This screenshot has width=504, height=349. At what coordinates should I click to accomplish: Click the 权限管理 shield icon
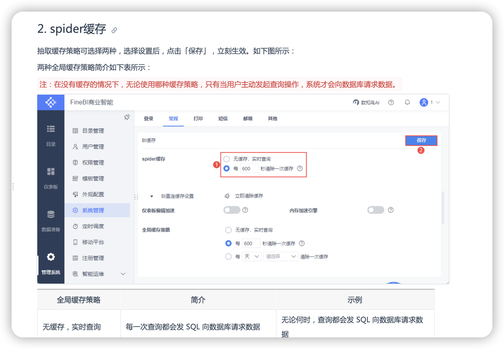(75, 163)
